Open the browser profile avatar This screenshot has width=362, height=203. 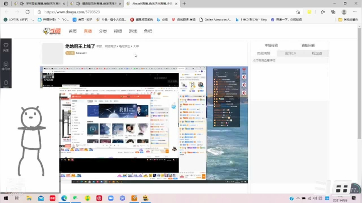pyautogui.click(x=344, y=12)
